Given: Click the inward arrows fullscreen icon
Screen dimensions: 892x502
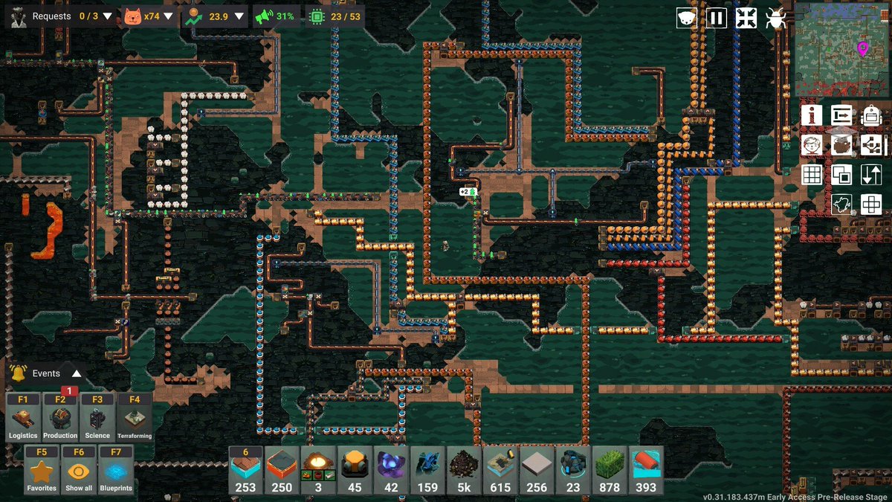Looking at the screenshot, I should pyautogui.click(x=746, y=18).
